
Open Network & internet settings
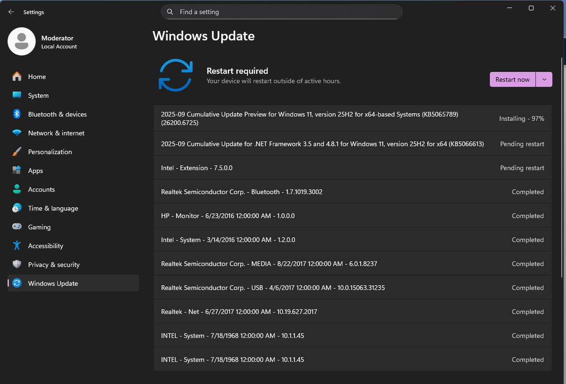(73, 133)
